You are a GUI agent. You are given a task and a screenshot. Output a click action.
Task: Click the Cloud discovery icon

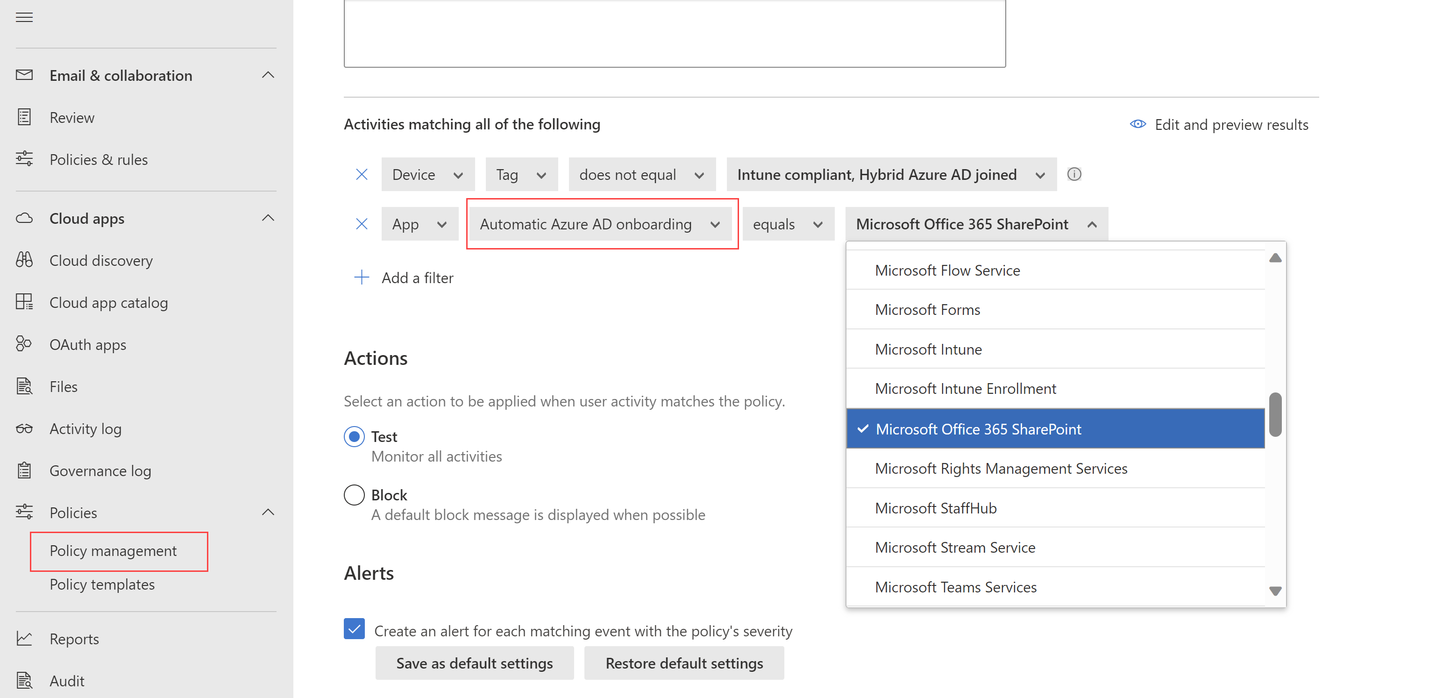tap(26, 260)
